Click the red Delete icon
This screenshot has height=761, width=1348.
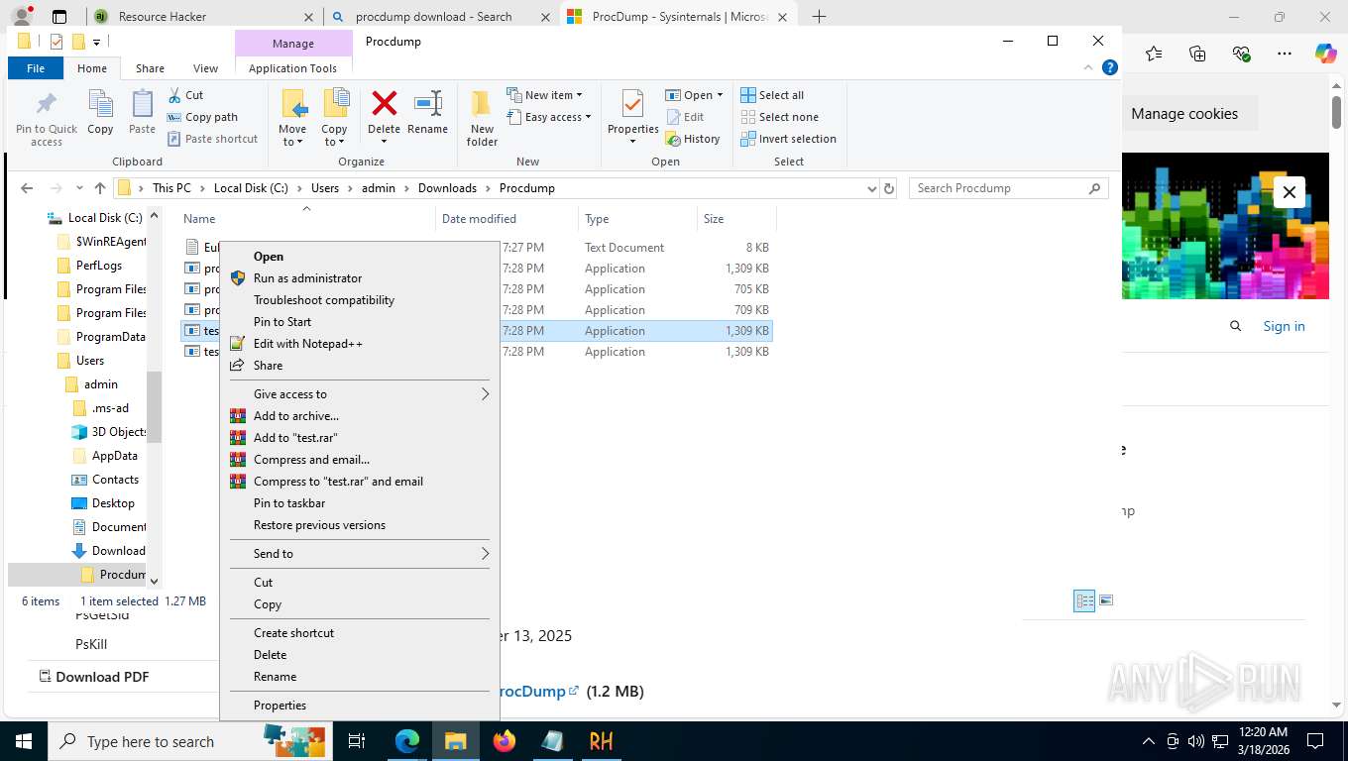coord(384,104)
